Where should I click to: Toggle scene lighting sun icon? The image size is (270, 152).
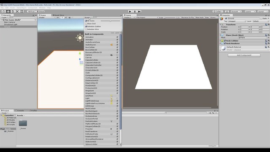point(62,18)
